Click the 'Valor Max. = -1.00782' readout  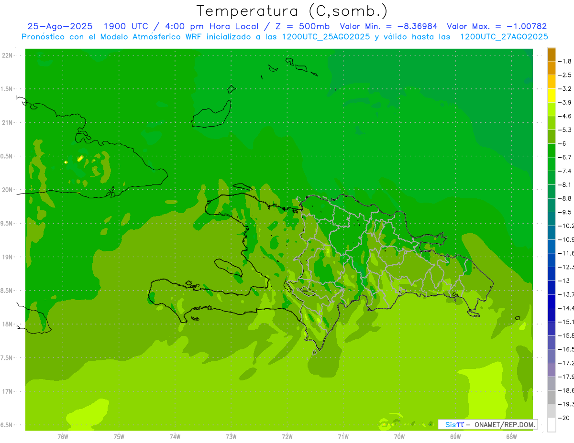497,26
